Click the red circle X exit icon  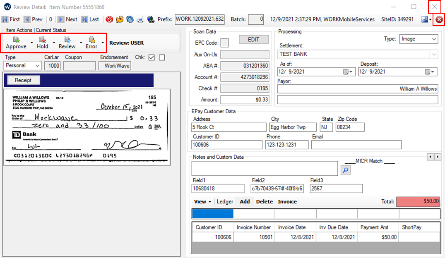(x=439, y=19)
